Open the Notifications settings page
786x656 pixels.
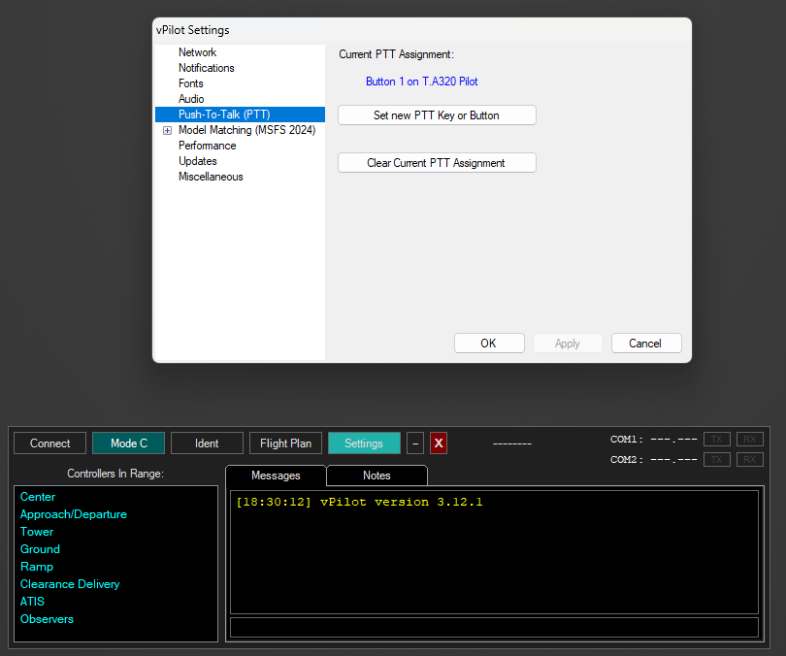tap(207, 68)
